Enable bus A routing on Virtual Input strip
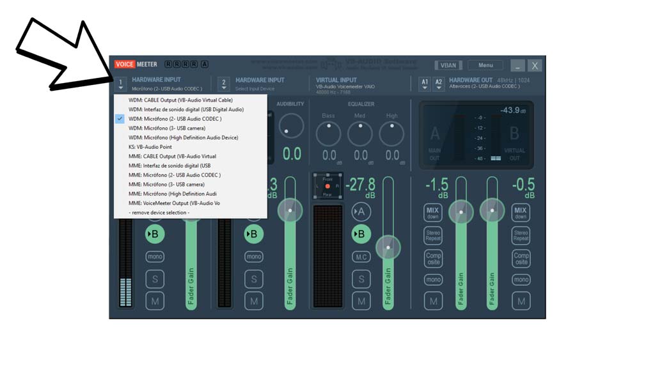 pos(361,212)
